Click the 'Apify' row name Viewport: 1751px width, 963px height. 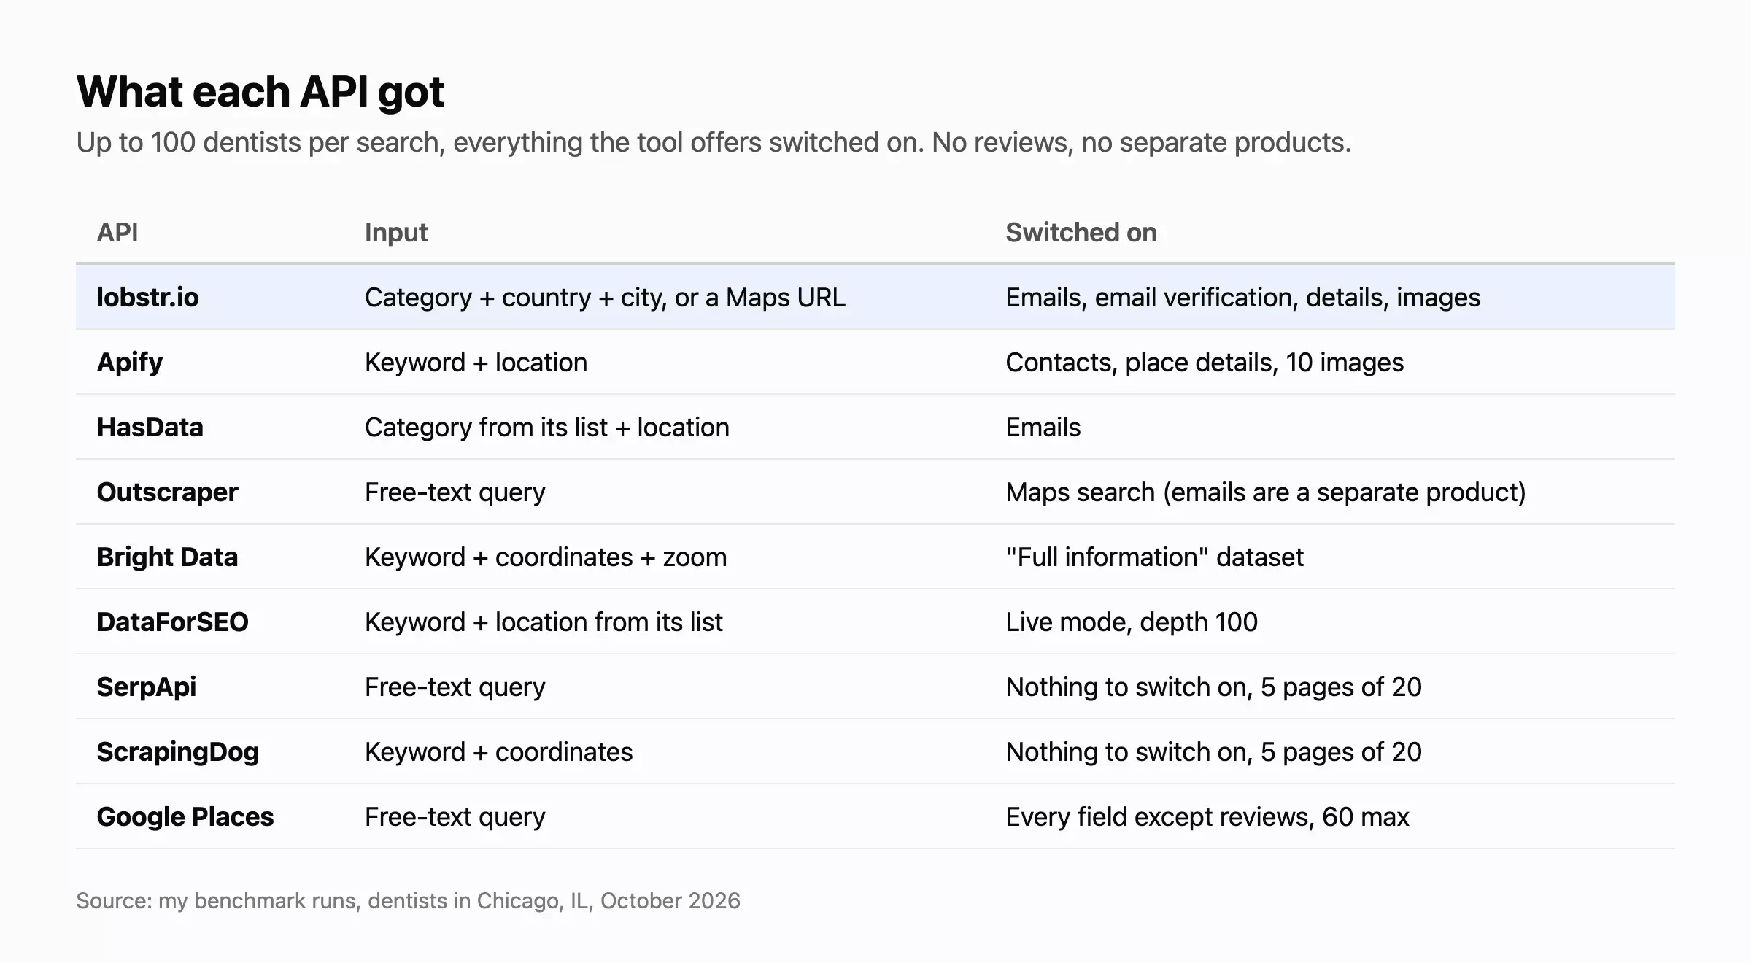(130, 363)
